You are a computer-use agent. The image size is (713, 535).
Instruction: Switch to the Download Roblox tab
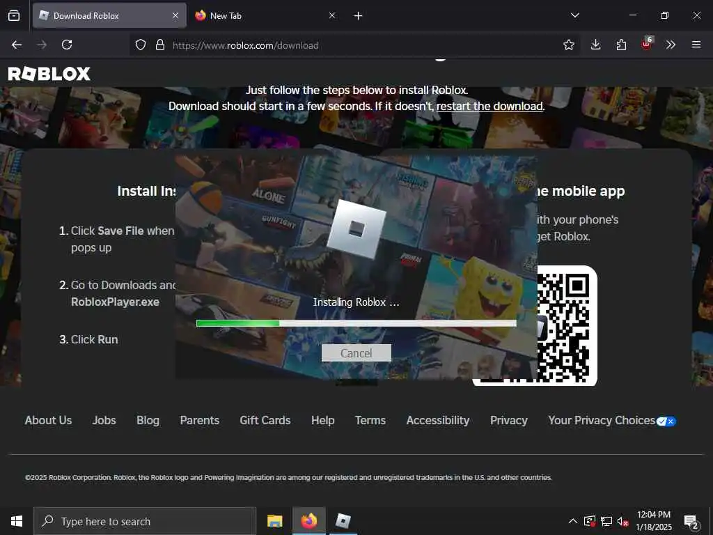109,16
